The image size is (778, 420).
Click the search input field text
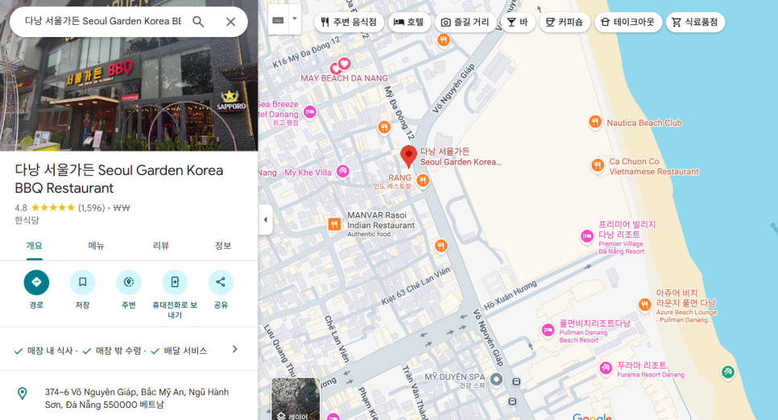coord(103,21)
